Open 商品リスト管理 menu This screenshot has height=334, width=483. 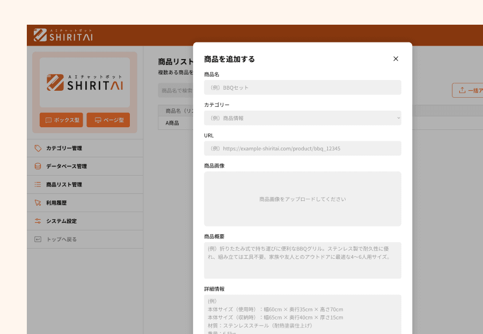[85, 185]
